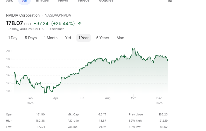Click the 52W high value 212.19

click(164, 121)
